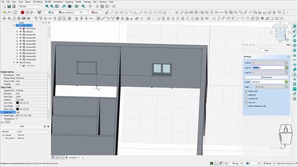The width and height of the screenshot is (298, 167).
Task: Select the Move tool in the modify toolbar
Action: [x=4, y=19]
